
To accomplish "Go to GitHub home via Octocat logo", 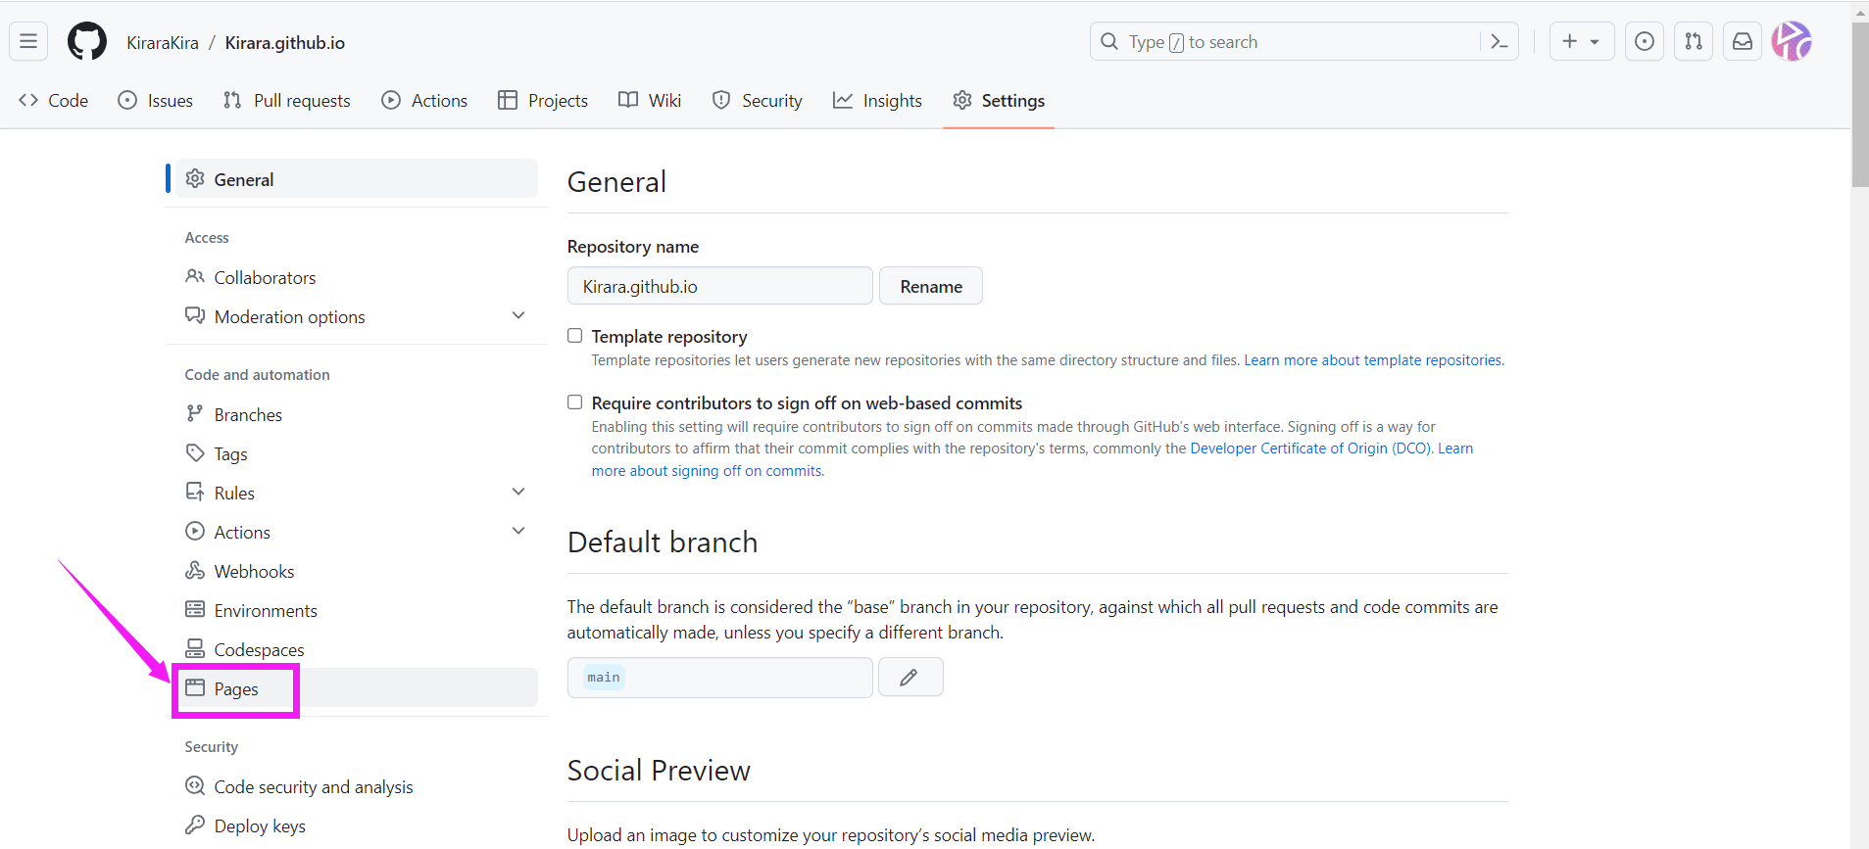I will coord(87,41).
